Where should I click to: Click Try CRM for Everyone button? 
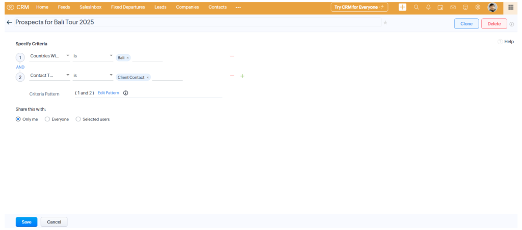359,7
